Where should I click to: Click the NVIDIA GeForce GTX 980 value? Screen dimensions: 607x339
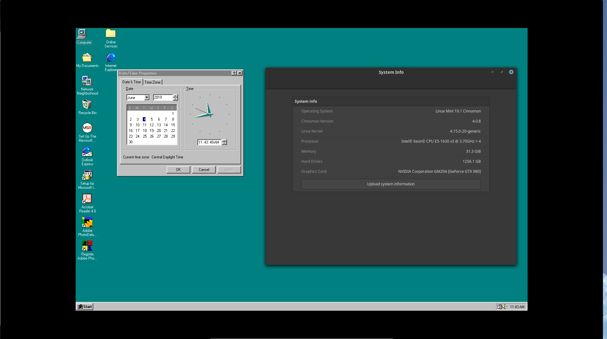tap(439, 172)
